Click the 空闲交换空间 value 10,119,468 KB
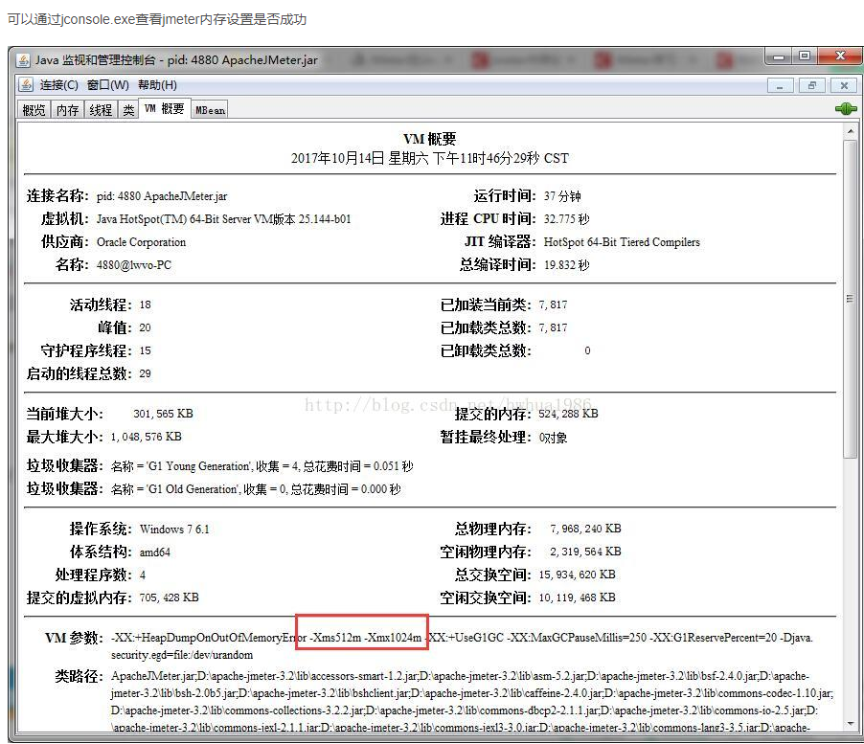The height and width of the screenshot is (744, 864). coord(577,597)
